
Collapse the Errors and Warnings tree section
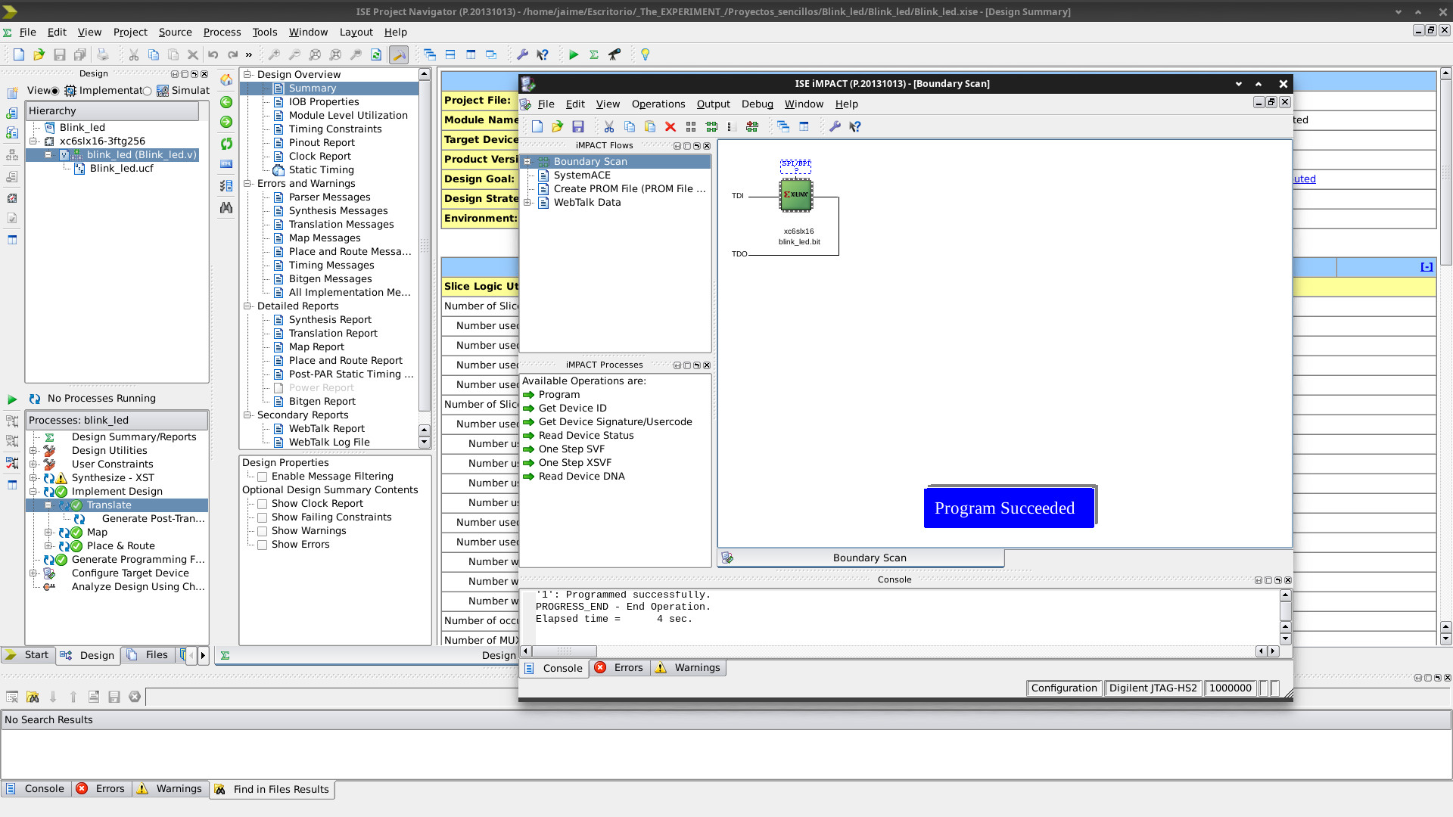click(x=247, y=184)
